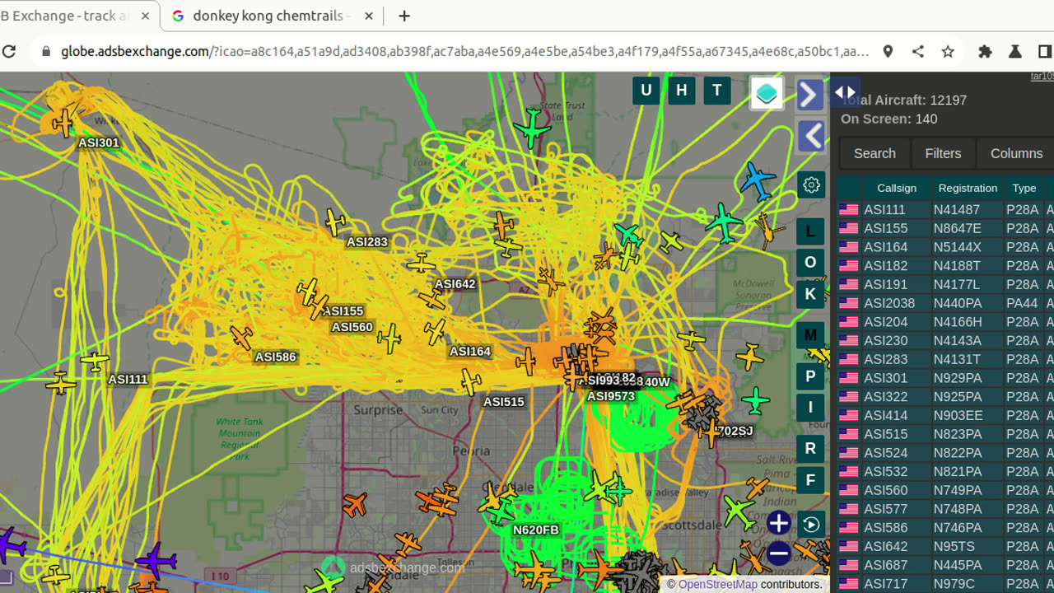
Task: Toggle the M map option button
Action: 810,335
